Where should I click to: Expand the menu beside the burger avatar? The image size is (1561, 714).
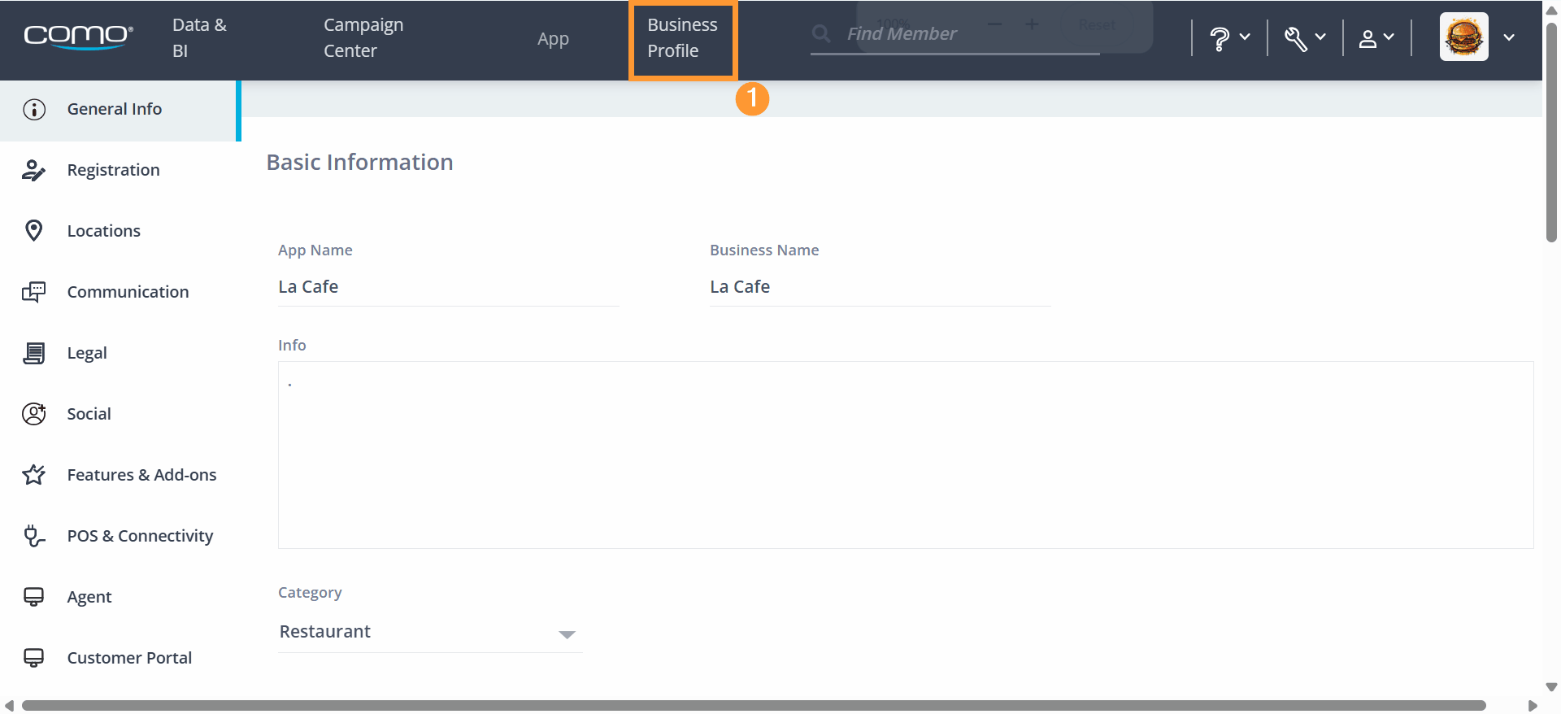tap(1509, 37)
